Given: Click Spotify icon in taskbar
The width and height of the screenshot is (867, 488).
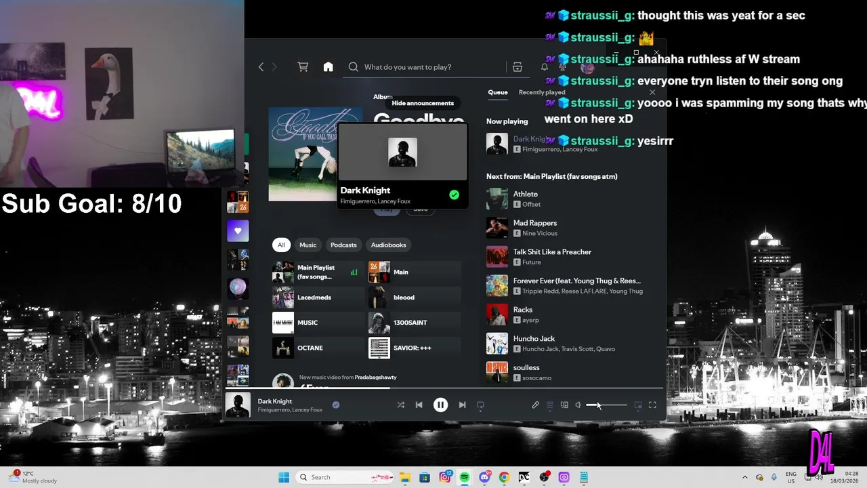Looking at the screenshot, I should coord(465,477).
